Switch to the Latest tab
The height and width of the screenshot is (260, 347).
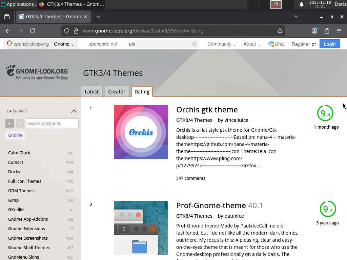coord(91,91)
